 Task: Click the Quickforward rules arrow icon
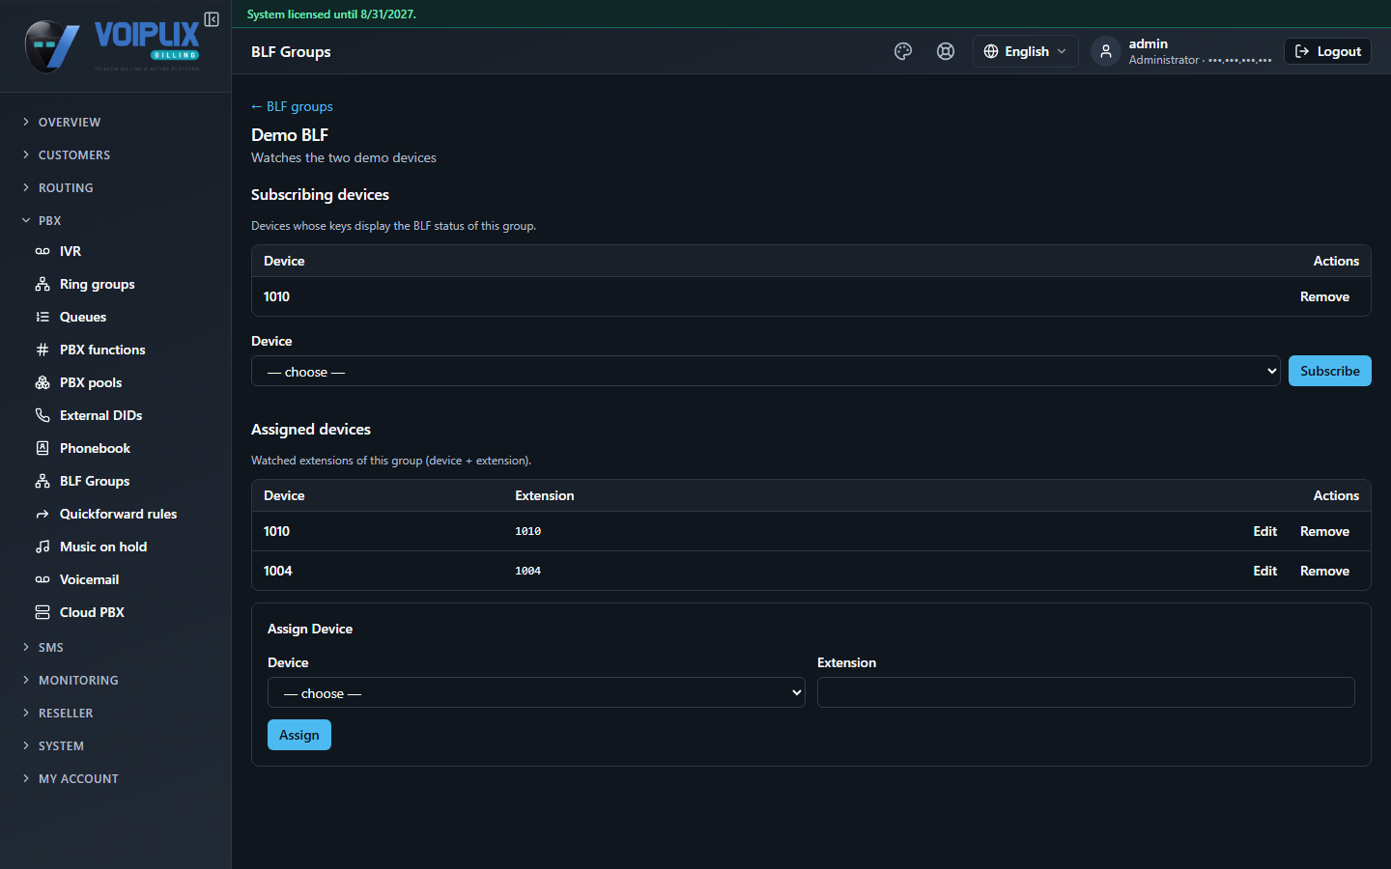coord(43,514)
